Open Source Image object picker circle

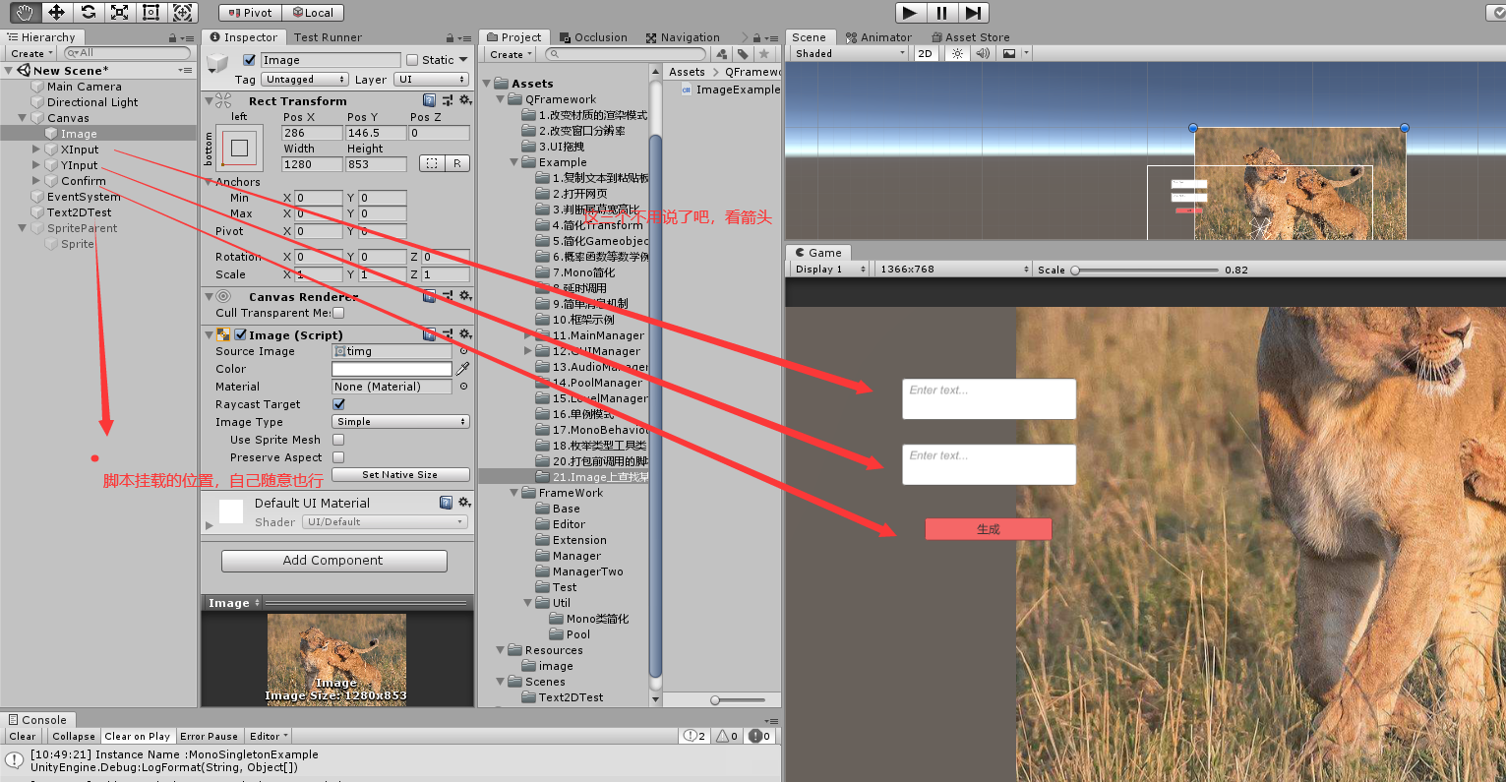[x=464, y=351]
